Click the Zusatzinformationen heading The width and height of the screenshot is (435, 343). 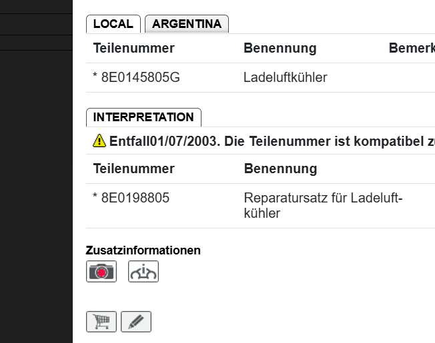tap(143, 250)
